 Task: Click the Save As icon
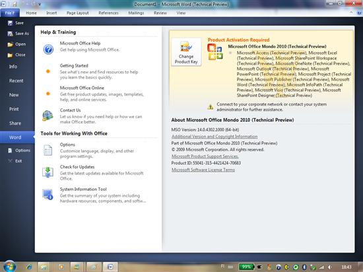click(x=10, y=34)
